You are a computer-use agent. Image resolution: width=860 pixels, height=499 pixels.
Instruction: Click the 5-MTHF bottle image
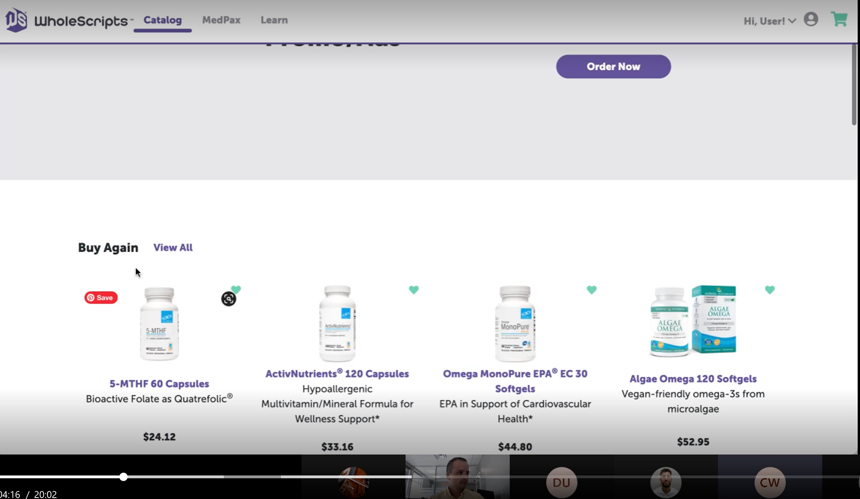point(159,324)
